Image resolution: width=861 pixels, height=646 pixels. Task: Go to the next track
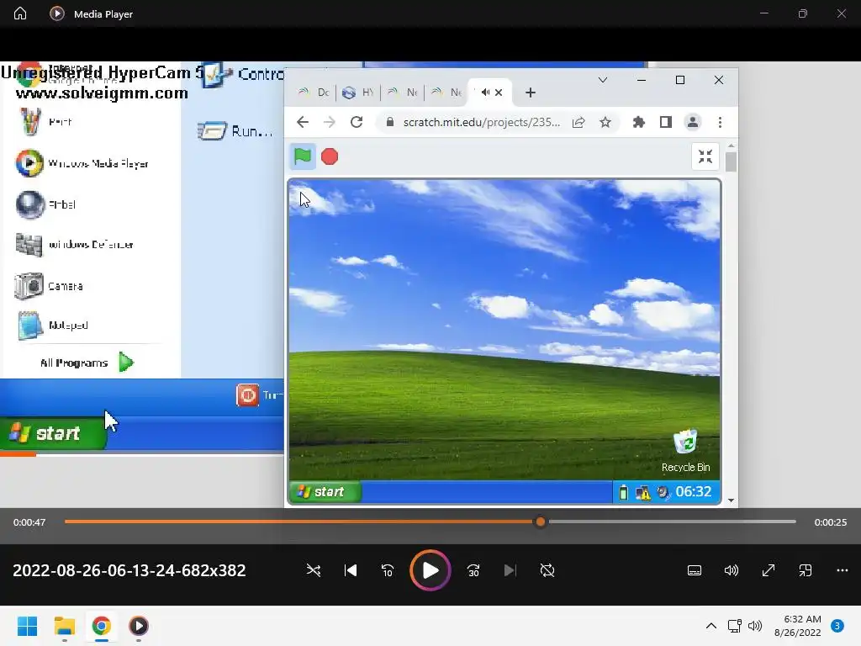pyautogui.click(x=510, y=570)
